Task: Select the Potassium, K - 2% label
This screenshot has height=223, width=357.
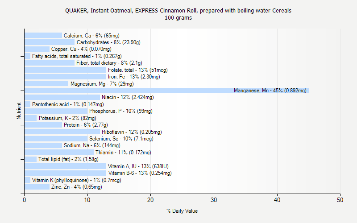Action: (x=67, y=118)
